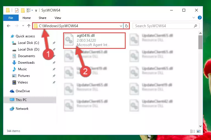Open Music in the sidebar
This screenshot has width=211, height=140.
coord(22,69)
